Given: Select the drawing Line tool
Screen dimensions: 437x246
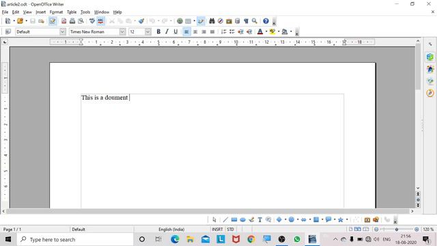Looking at the screenshot, I should (x=225, y=220).
